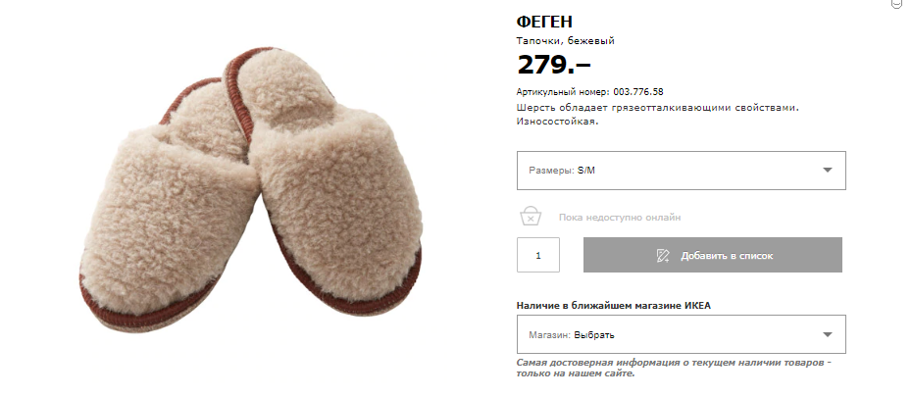Click the article number 003.776.58
912x397 pixels.
(638, 92)
